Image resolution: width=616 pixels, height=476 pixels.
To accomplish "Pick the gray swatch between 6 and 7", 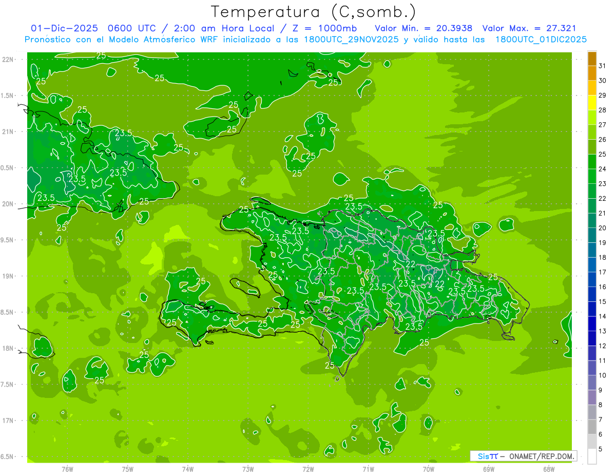I will 592,427.
